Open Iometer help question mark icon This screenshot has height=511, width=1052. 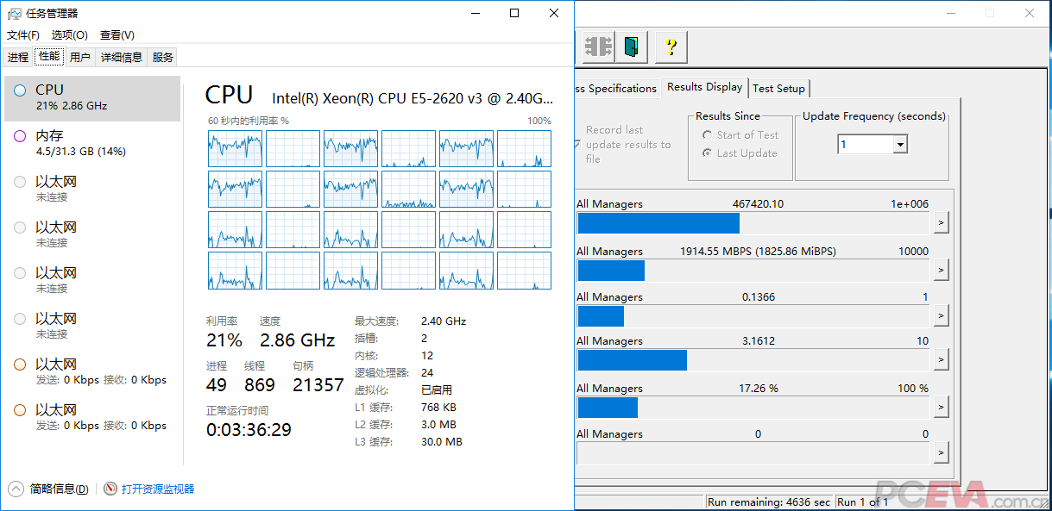671,47
